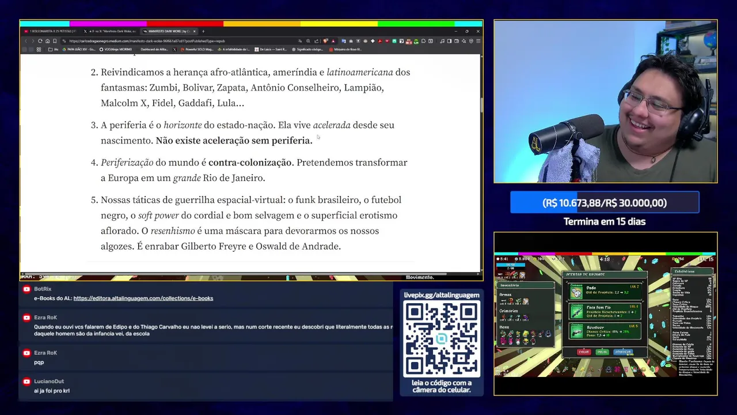The height and width of the screenshot is (415, 737).
Task: Close the 'MANIFESTO DARK WOKE' tab
Action: [195, 31]
